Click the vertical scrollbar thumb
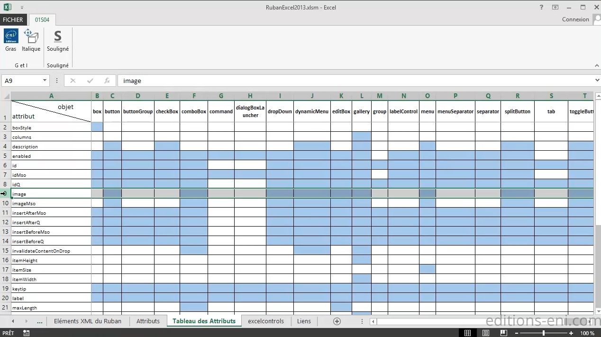 [597, 267]
